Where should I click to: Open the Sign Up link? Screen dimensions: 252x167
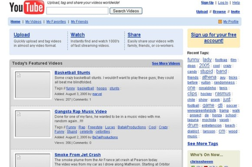[207, 3]
